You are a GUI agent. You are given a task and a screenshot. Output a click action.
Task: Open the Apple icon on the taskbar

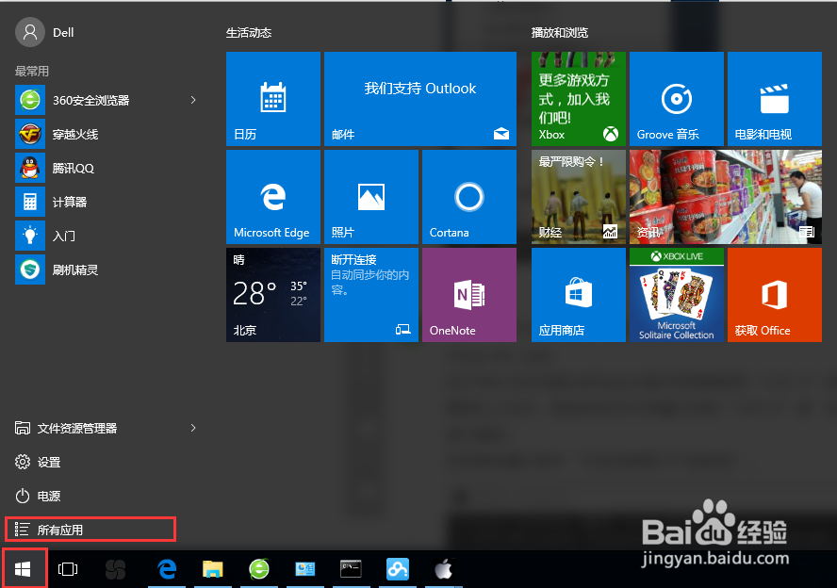444,569
